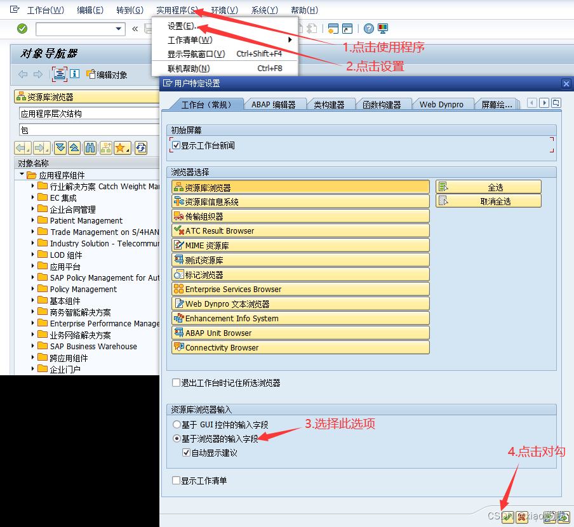Image resolution: width=574 pixels, height=527 pixels.
Task: Click the display superordinate object list icon
Action: (x=106, y=148)
